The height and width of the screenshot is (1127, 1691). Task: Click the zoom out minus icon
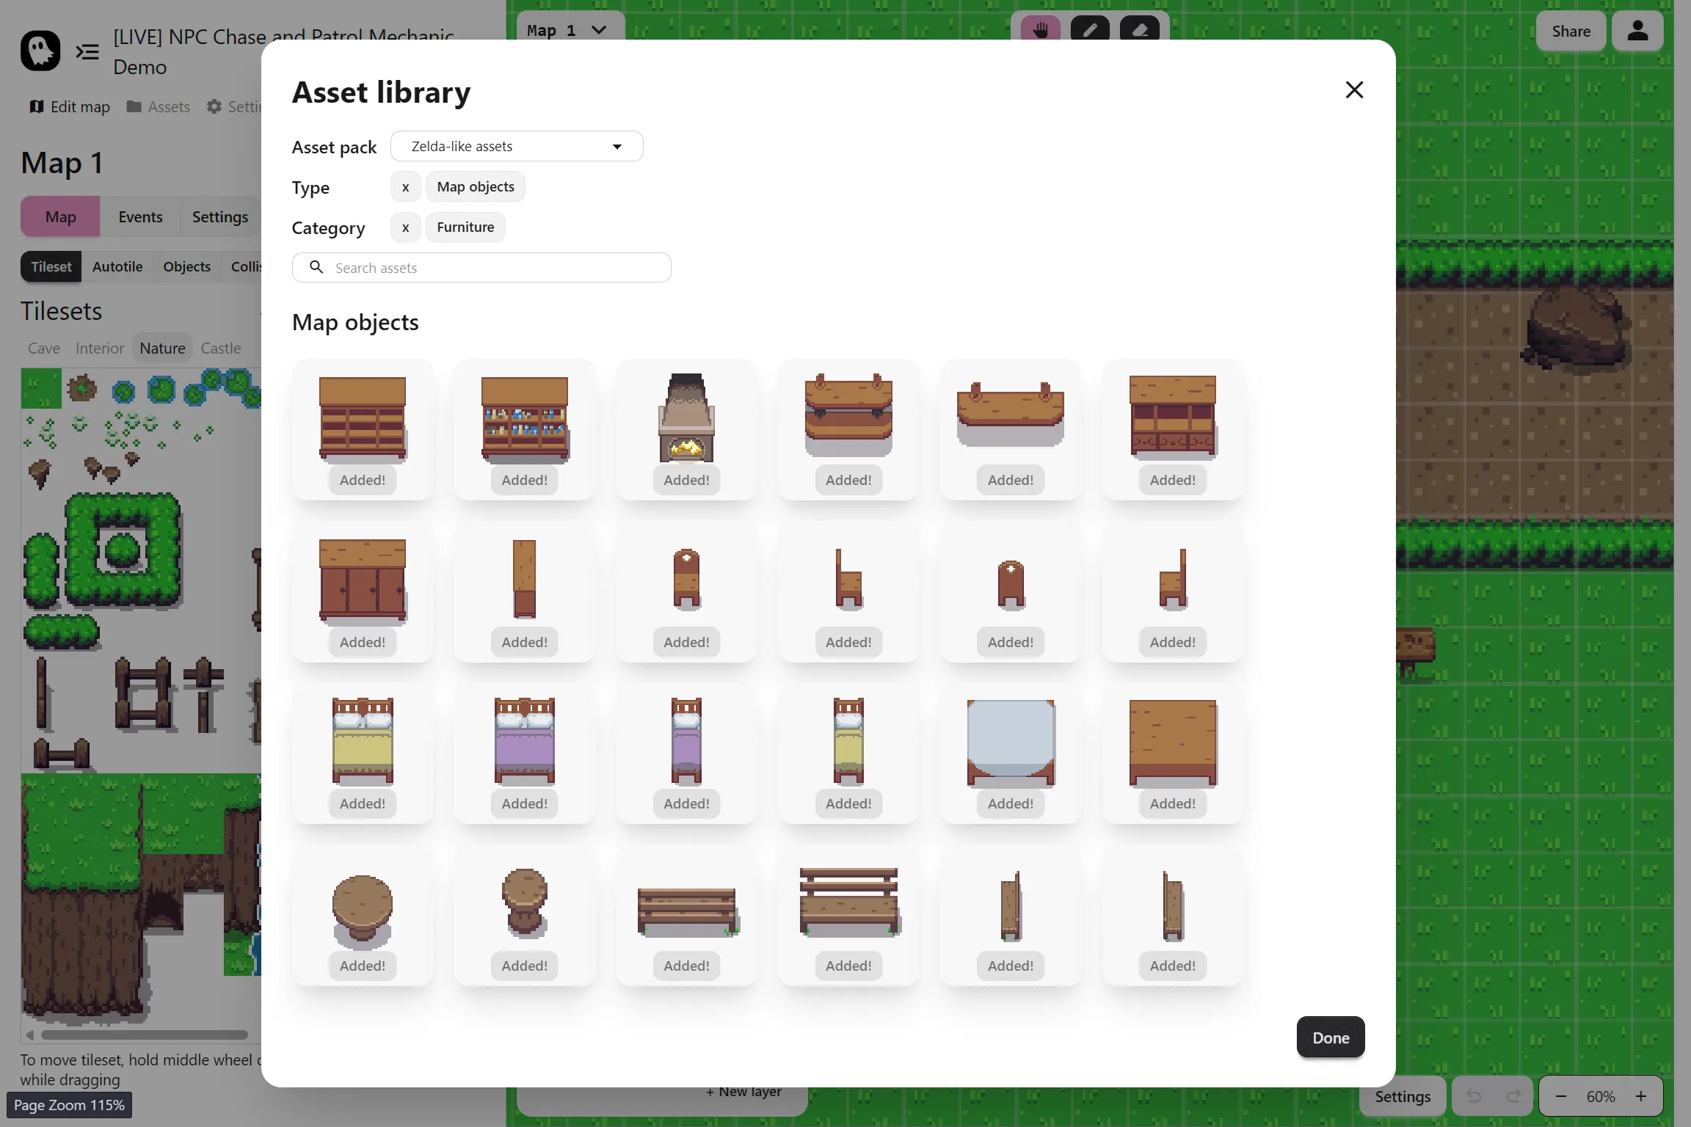[x=1561, y=1096]
